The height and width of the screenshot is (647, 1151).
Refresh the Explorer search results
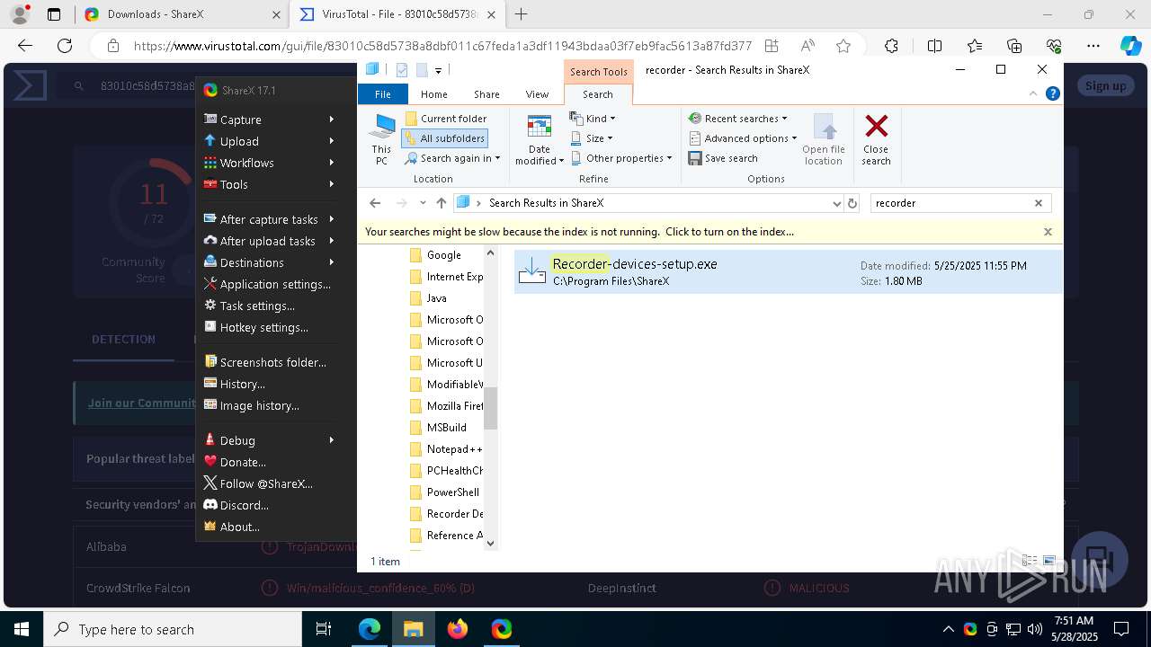pos(852,203)
